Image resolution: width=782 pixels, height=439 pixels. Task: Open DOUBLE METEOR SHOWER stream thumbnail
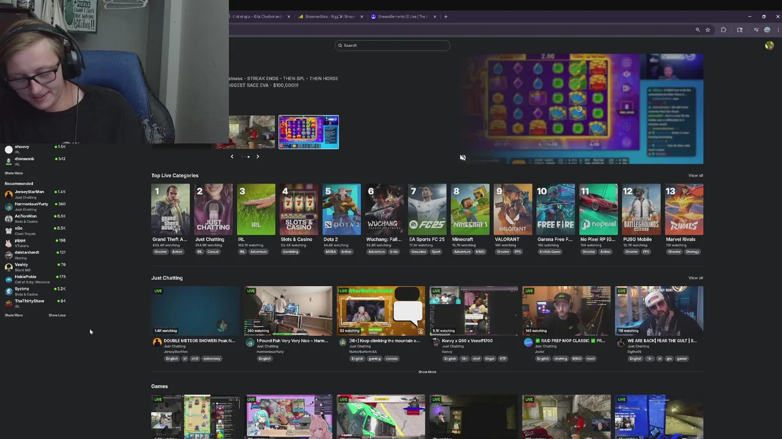pos(195,311)
